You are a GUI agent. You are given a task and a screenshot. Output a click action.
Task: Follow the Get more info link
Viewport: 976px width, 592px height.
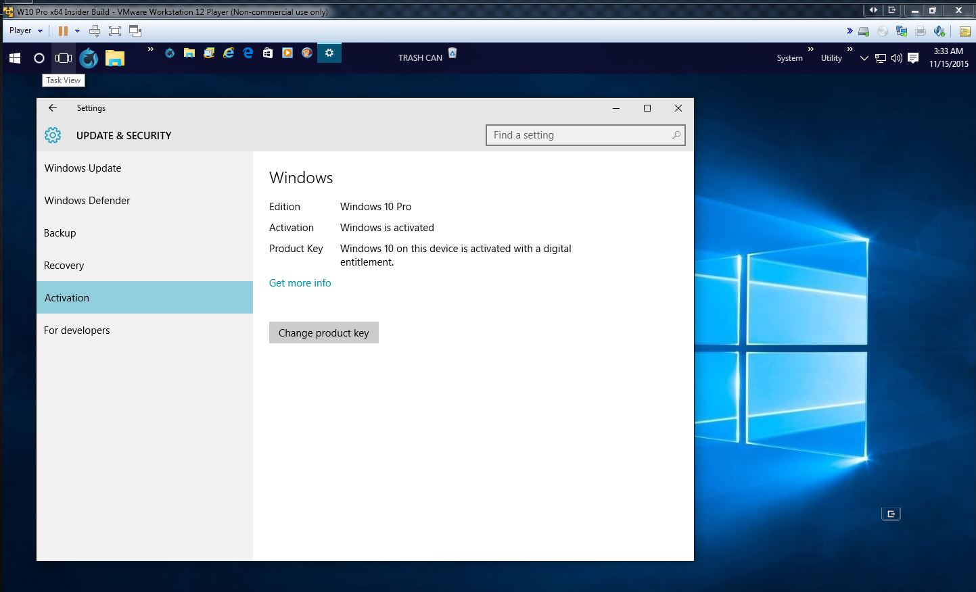point(300,283)
